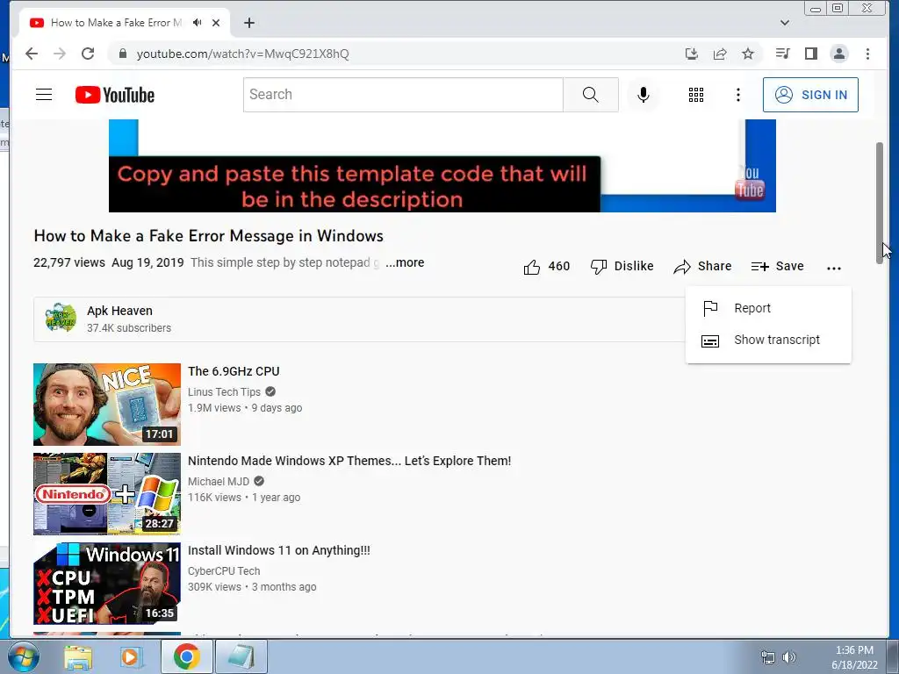Open YouTube settings three-dot menu
This screenshot has width=899, height=674.
(737, 95)
